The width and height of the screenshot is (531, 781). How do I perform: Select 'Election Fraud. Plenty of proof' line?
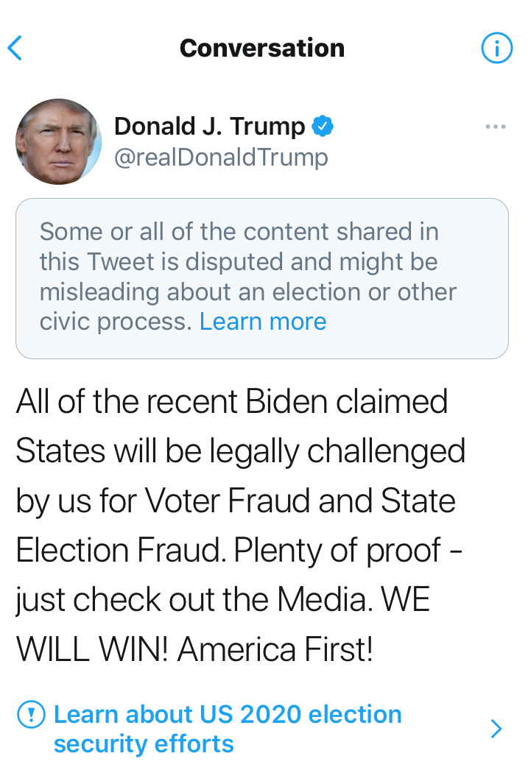point(239,551)
